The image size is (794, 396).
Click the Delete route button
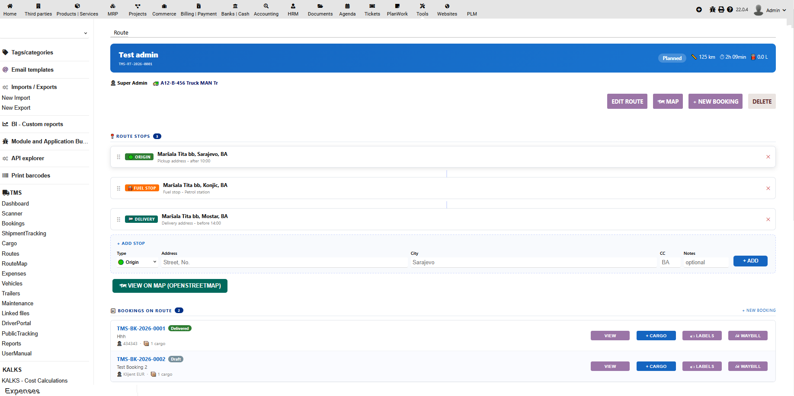(762, 101)
